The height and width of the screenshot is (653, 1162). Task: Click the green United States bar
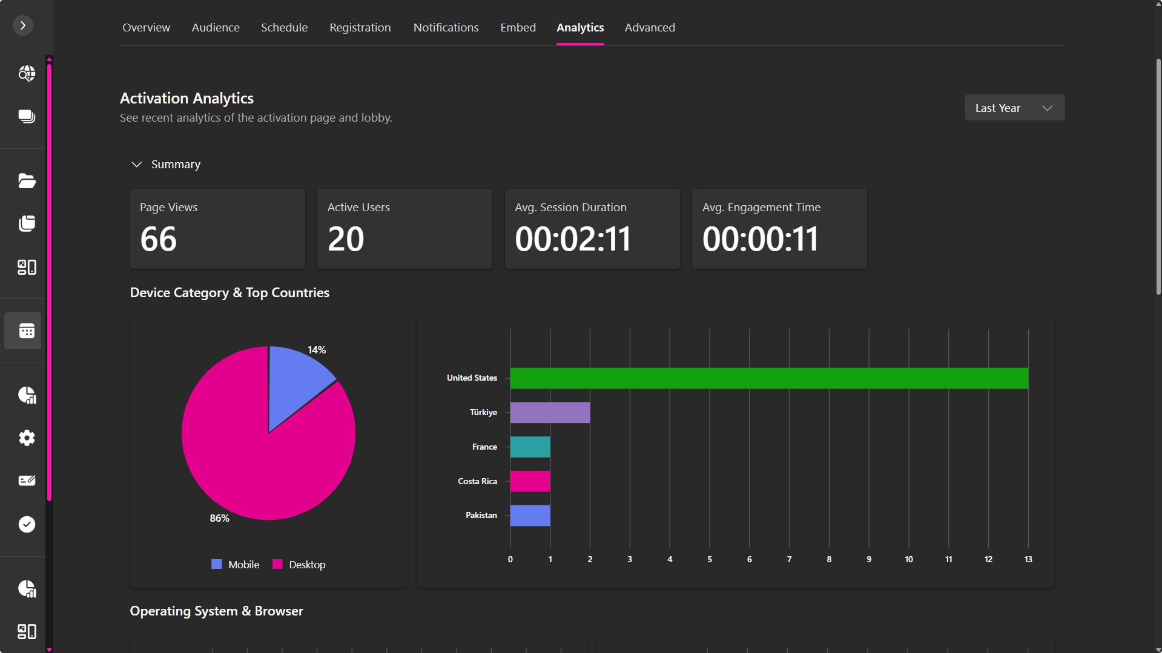click(x=768, y=378)
